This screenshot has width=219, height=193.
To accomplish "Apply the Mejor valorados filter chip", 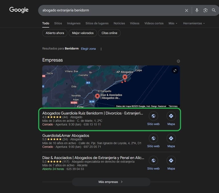I will (x=83, y=33).
